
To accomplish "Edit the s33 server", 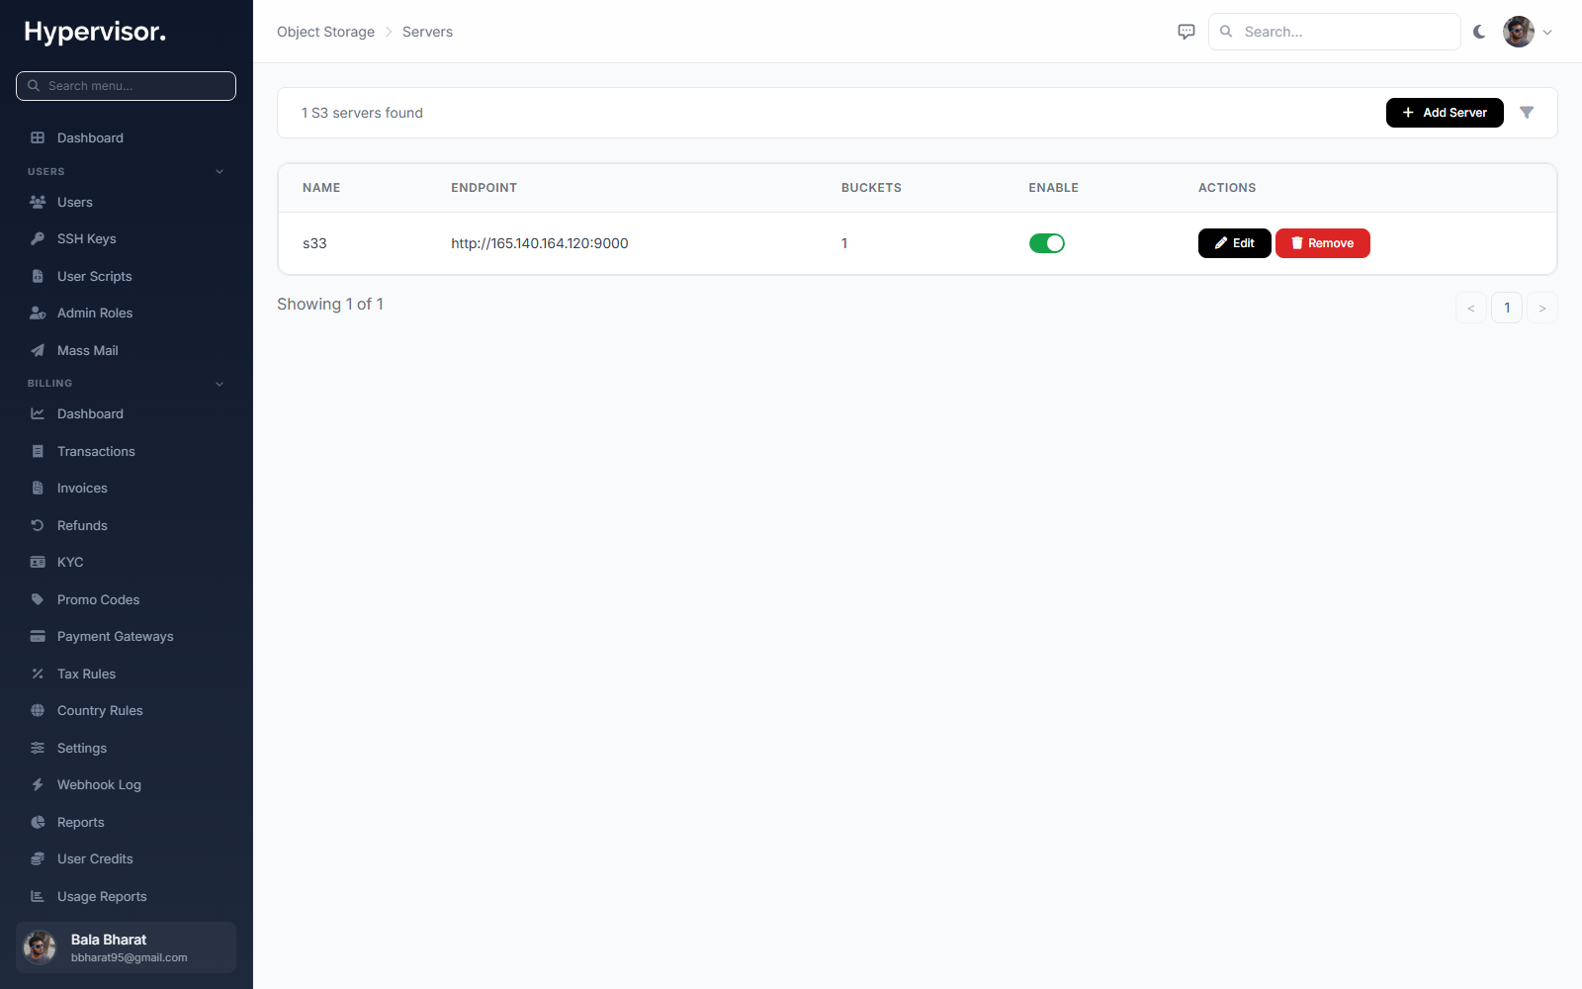I will click(x=1234, y=243).
